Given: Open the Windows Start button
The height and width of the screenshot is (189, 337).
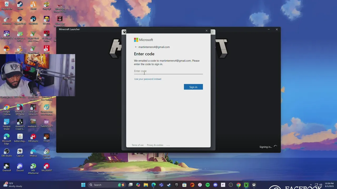Looking at the screenshot, I should [83, 185].
